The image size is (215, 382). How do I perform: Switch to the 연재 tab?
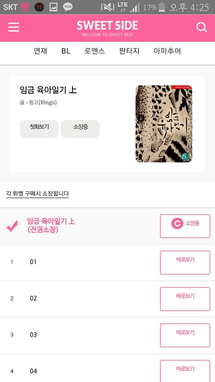[x=41, y=51]
